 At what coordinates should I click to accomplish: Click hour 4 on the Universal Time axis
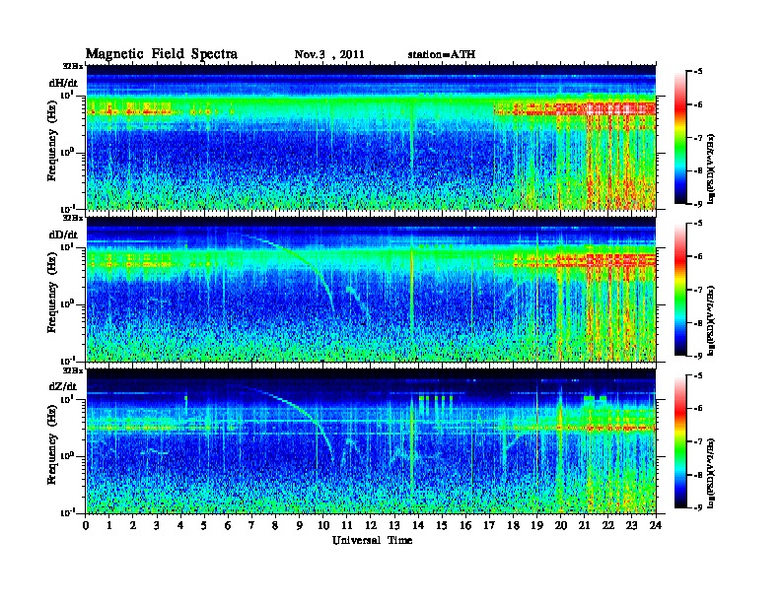pos(180,525)
